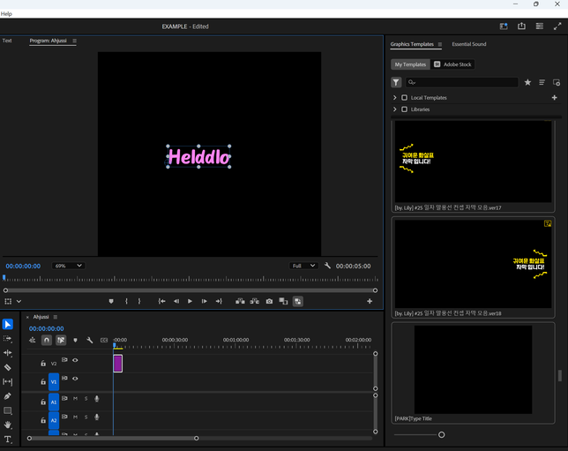The image size is (568, 451).
Task: Switch to the Essential Sound tab
Action: pyautogui.click(x=468, y=44)
